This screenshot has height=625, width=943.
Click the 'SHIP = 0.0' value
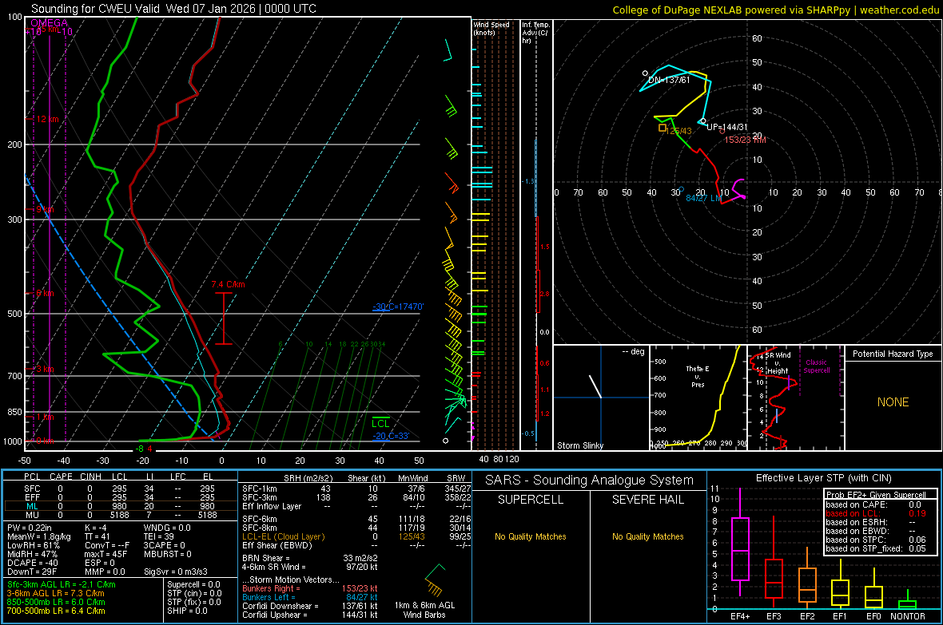pyautogui.click(x=187, y=611)
